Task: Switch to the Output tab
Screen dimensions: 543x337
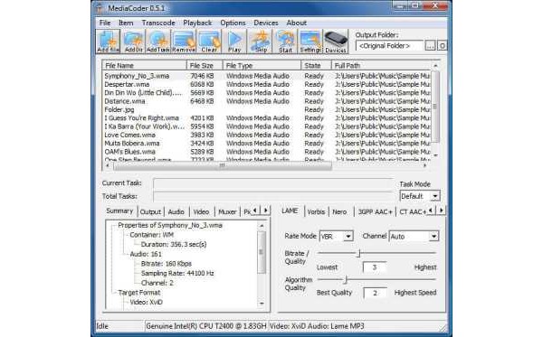Action: pos(150,211)
